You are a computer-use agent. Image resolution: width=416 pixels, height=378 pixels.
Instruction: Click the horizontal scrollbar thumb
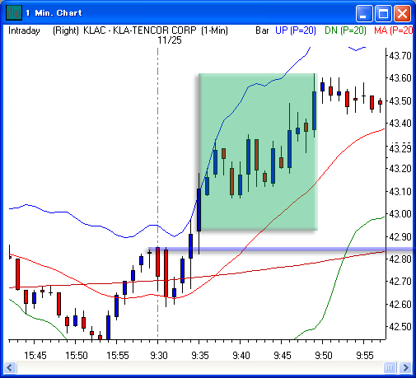coord(390,367)
